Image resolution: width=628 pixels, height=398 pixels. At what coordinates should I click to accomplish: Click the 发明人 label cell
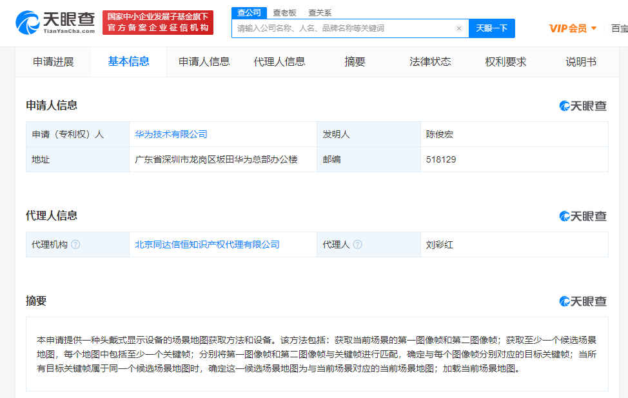[369, 134]
